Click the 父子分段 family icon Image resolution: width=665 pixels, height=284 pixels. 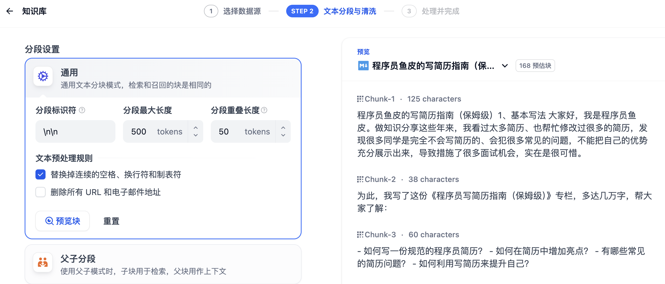point(43,262)
